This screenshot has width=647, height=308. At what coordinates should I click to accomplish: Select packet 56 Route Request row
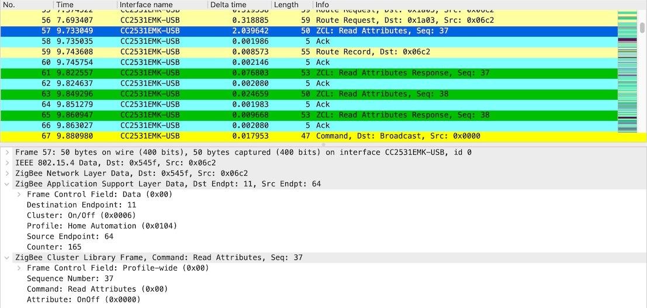coord(309,20)
